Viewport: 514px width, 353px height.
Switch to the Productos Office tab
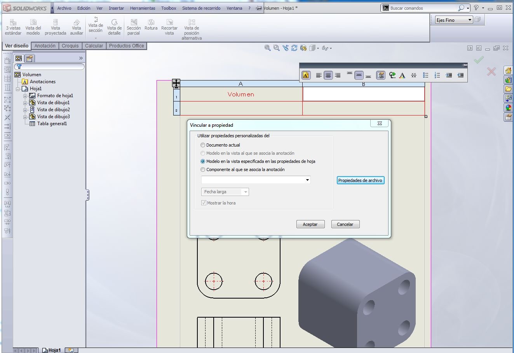coord(127,46)
